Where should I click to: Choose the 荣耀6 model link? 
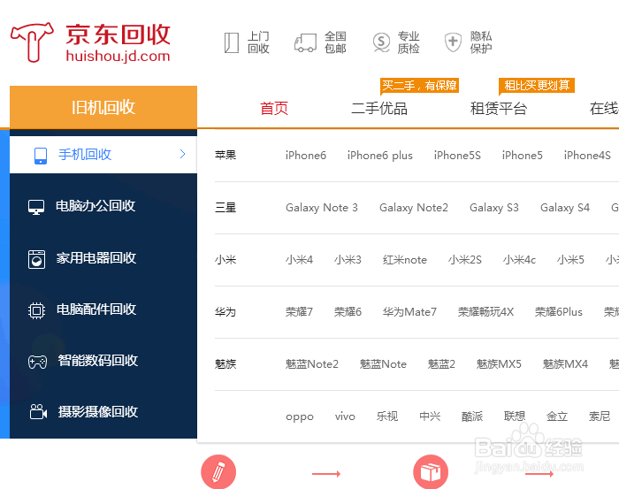click(348, 312)
